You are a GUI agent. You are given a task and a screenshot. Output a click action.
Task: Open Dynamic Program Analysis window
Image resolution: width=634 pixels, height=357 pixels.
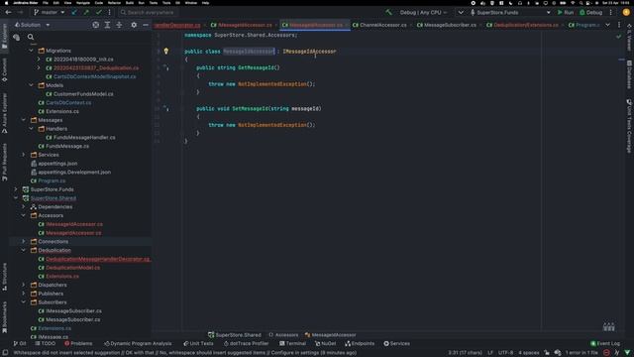pos(138,344)
